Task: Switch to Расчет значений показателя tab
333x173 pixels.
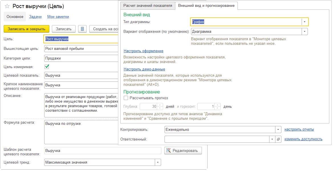Action: click(x=148, y=6)
